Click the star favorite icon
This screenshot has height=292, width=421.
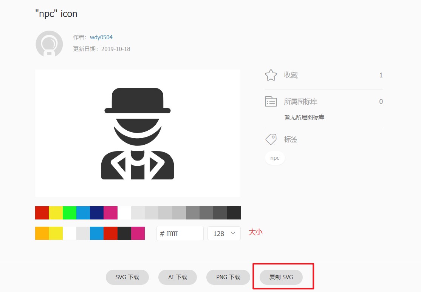click(271, 75)
